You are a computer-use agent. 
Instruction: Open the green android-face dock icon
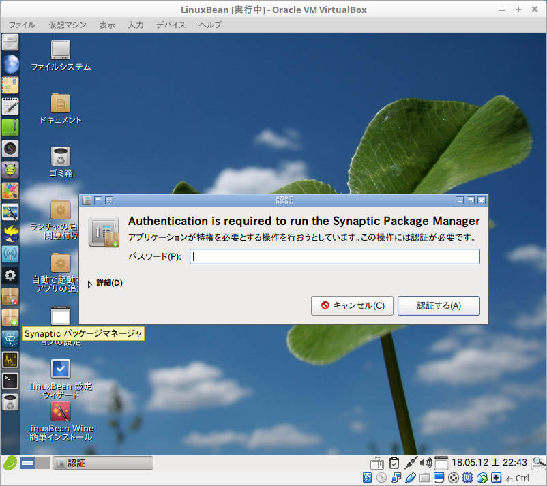click(x=10, y=170)
